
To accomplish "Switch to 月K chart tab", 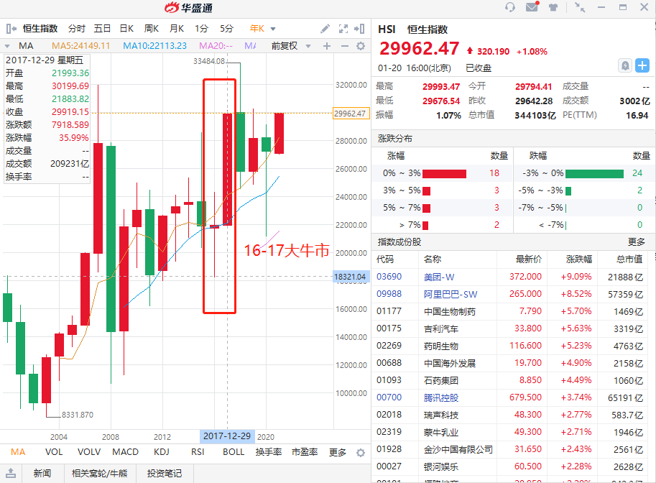I will coord(177,29).
